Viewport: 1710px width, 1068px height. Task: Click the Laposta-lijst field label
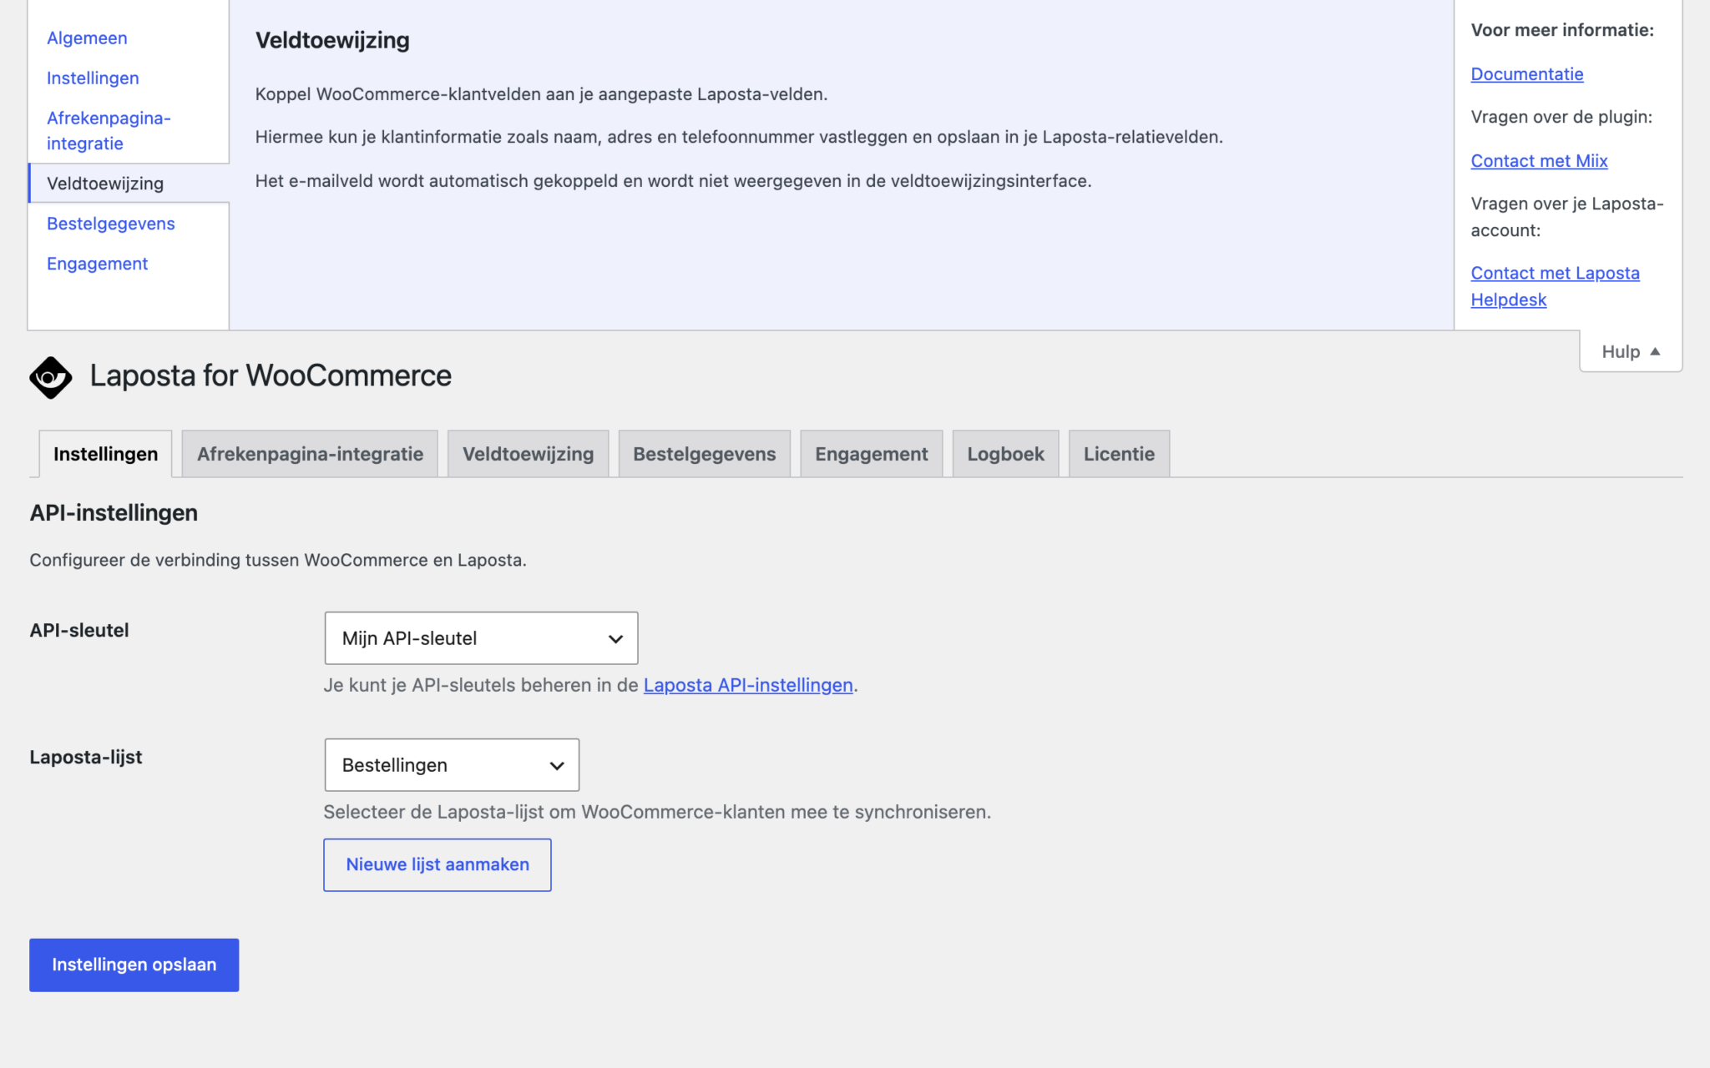pos(86,757)
